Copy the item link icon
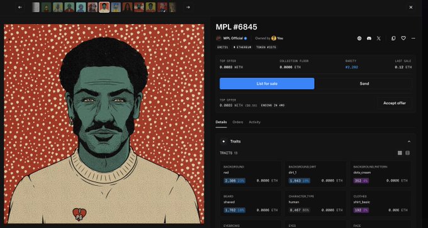 coord(393,38)
